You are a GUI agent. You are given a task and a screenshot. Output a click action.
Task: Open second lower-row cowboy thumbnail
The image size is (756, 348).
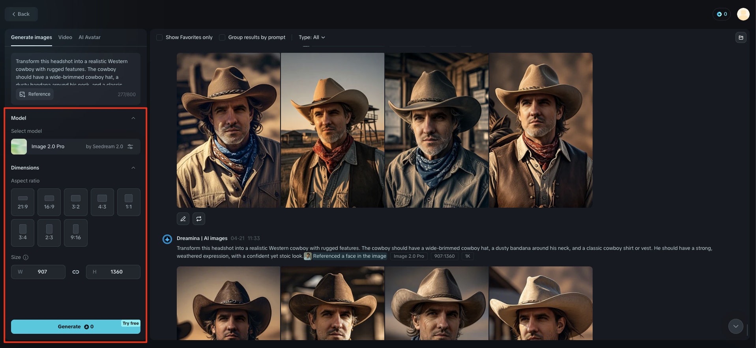[333, 303]
